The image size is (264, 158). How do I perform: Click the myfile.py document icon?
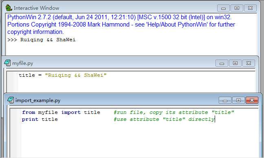[x=7, y=63]
